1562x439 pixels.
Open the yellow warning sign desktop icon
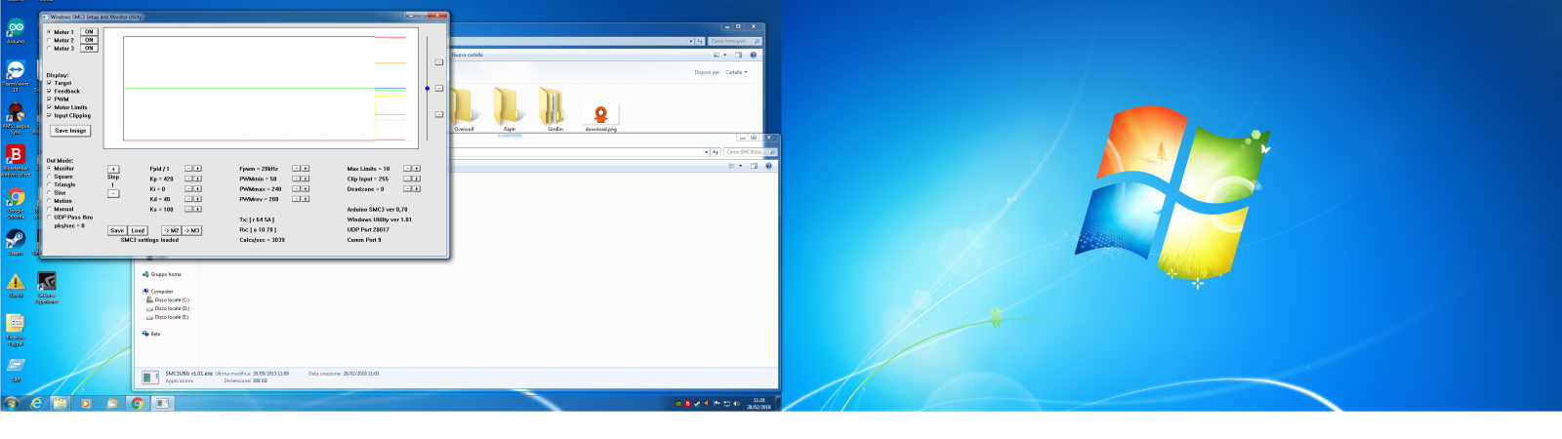click(x=16, y=284)
